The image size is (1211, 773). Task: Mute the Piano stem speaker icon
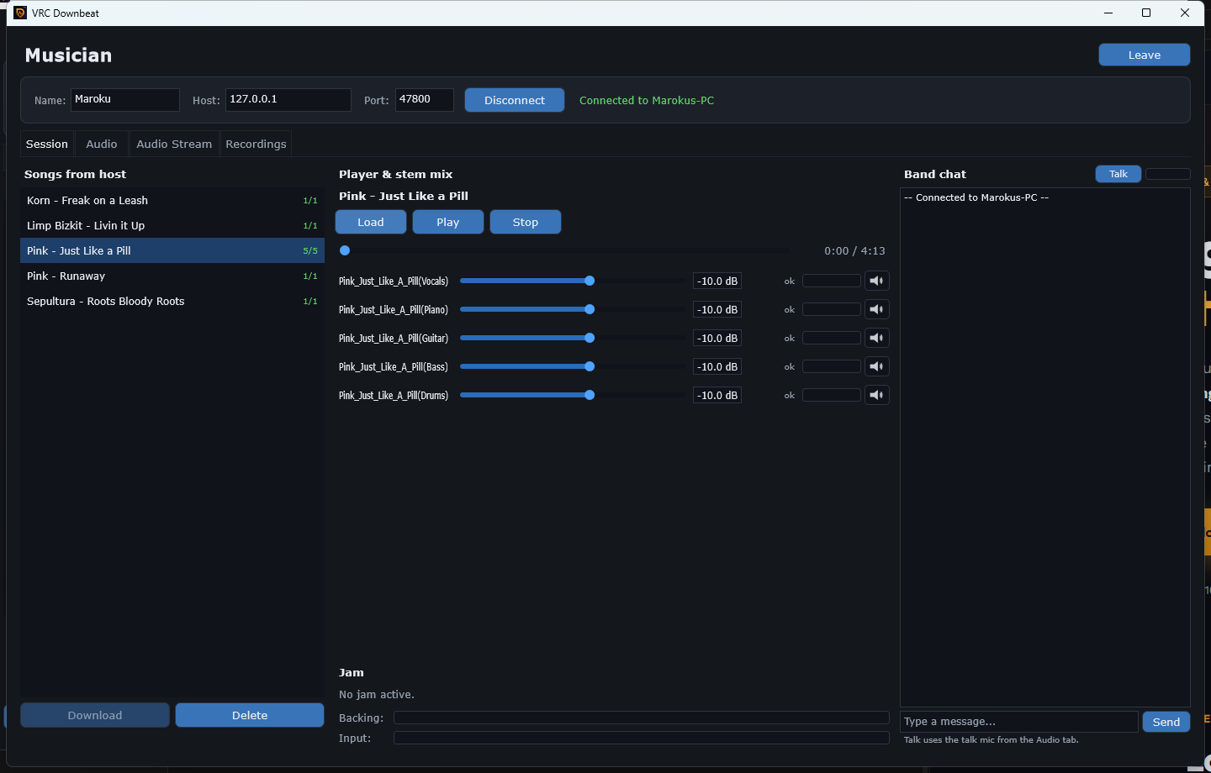tap(877, 309)
